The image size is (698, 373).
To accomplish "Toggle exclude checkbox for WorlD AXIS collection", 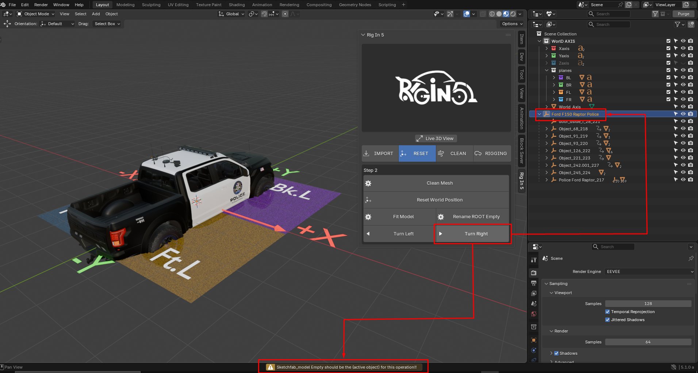I will coord(668,41).
